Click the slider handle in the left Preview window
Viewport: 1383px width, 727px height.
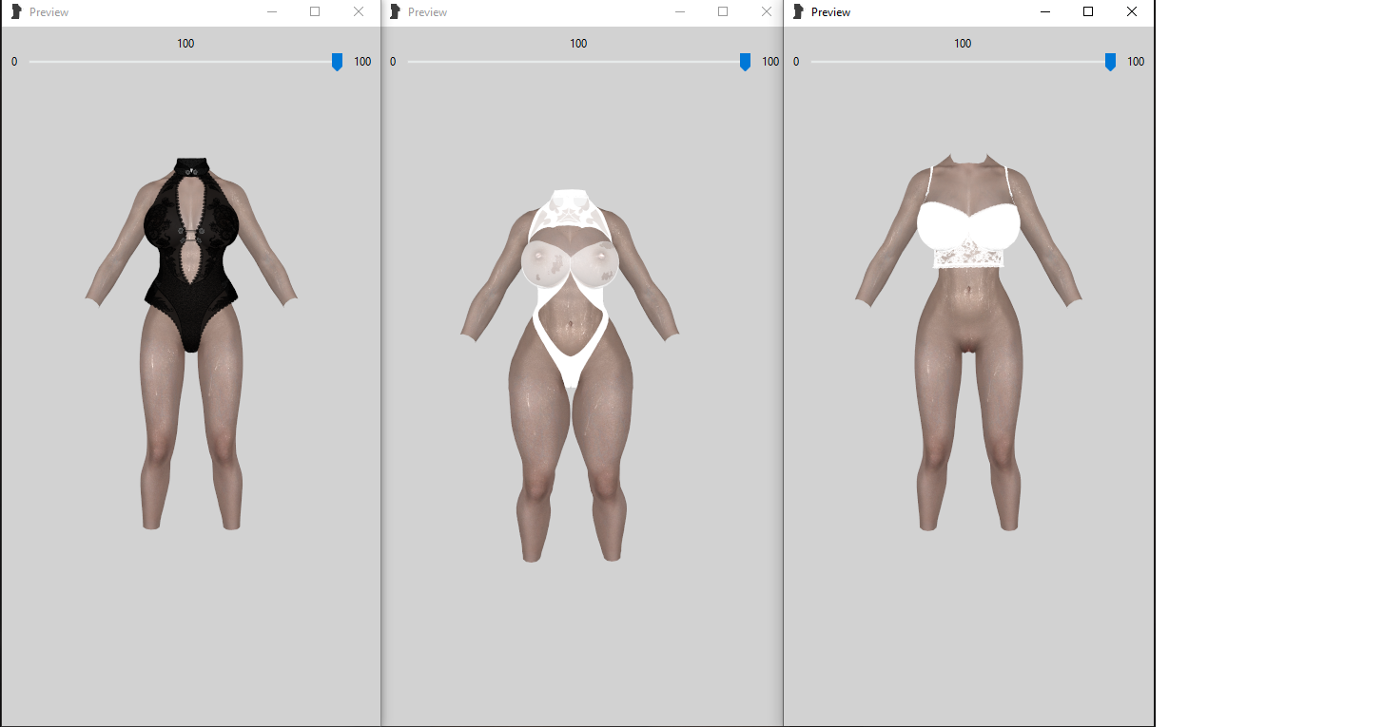337,62
